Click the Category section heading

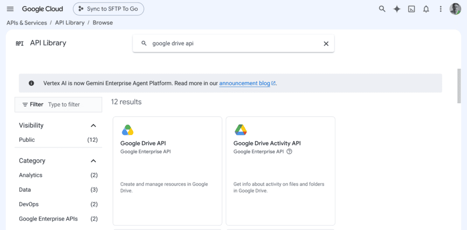coord(32,161)
